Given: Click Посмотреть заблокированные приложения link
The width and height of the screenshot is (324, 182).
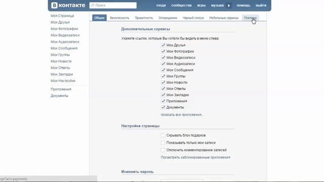Looking at the screenshot, I should pyautogui.click(x=195, y=157).
